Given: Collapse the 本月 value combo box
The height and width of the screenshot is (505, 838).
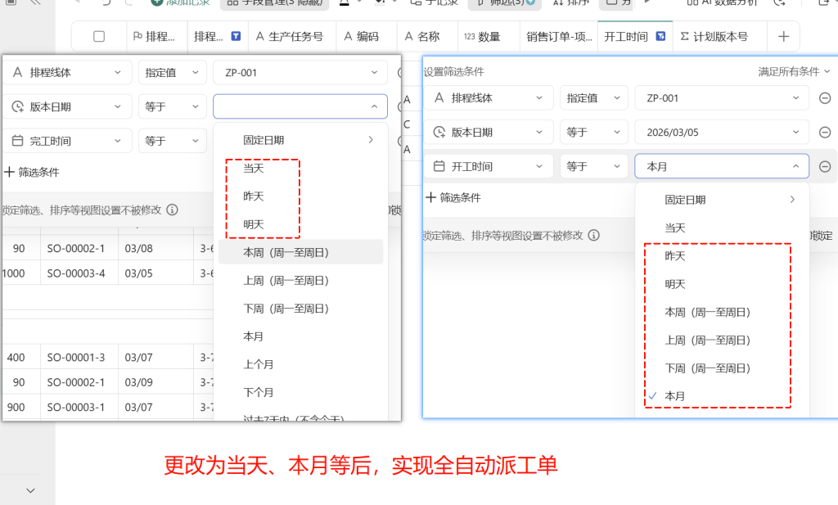Looking at the screenshot, I should (722, 167).
